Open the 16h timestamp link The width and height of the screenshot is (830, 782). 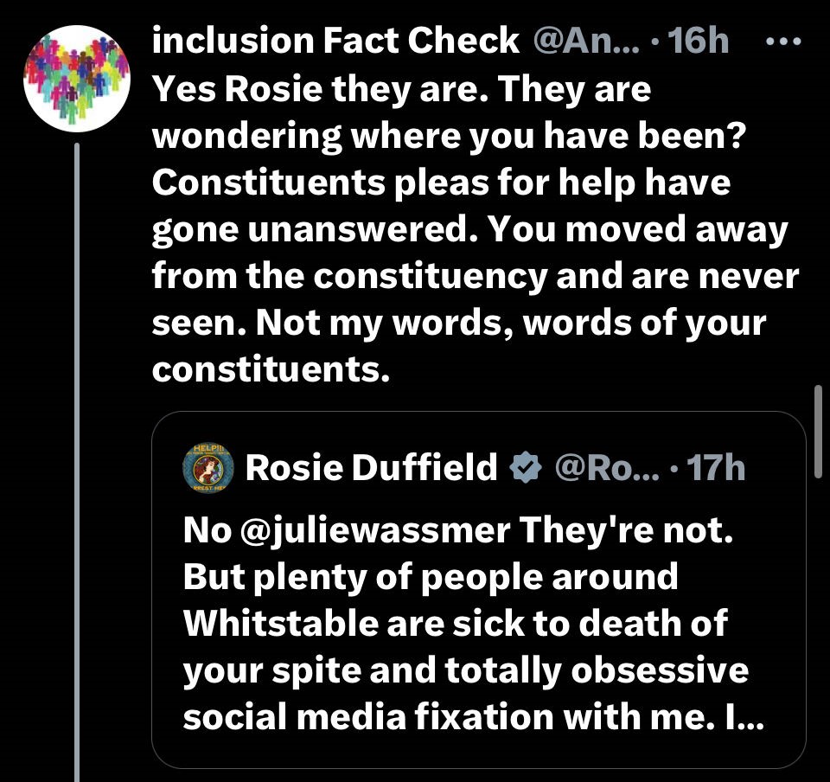(699, 41)
